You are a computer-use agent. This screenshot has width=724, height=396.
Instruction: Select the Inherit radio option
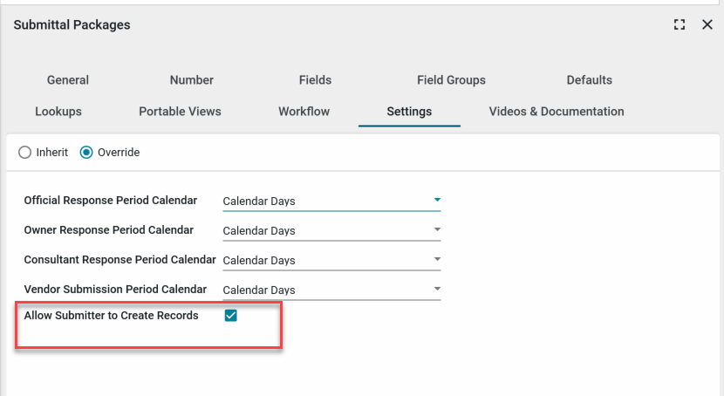(25, 153)
